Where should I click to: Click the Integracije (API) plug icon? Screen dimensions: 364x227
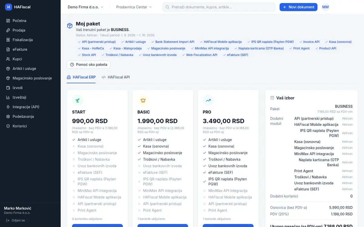point(8,107)
